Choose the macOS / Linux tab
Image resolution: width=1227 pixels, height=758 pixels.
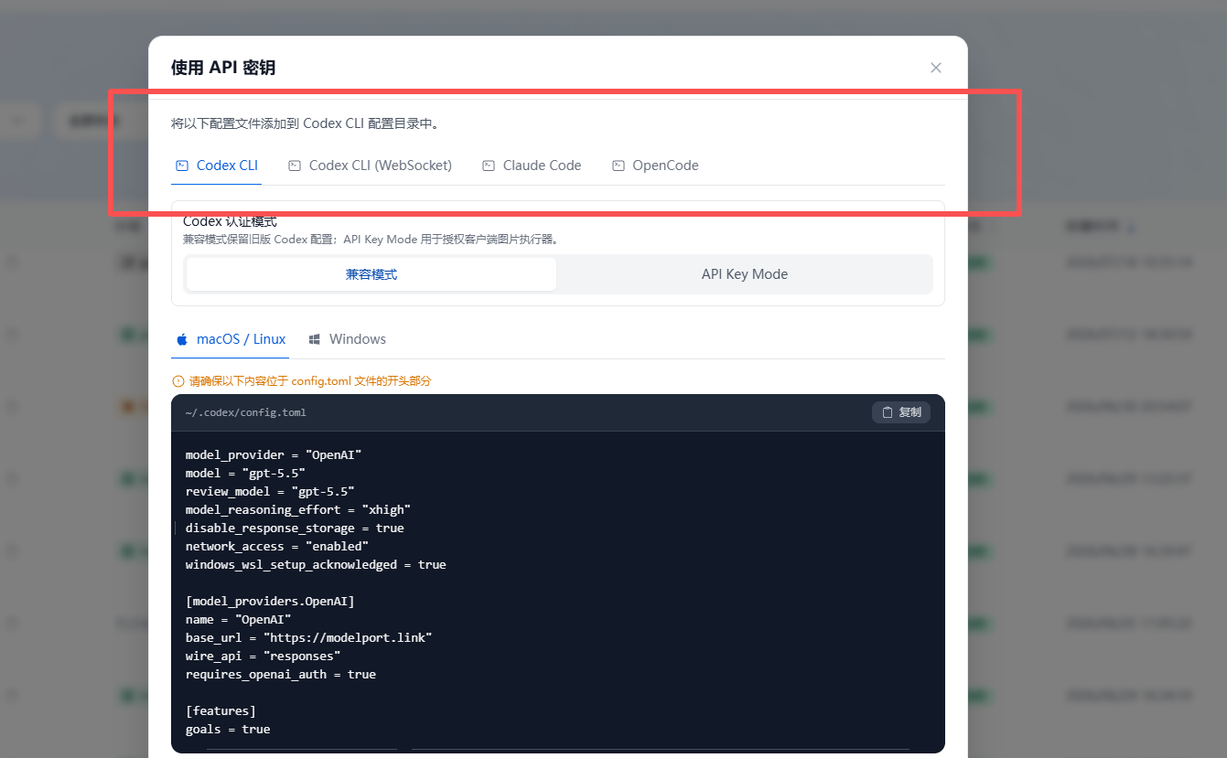(x=231, y=339)
